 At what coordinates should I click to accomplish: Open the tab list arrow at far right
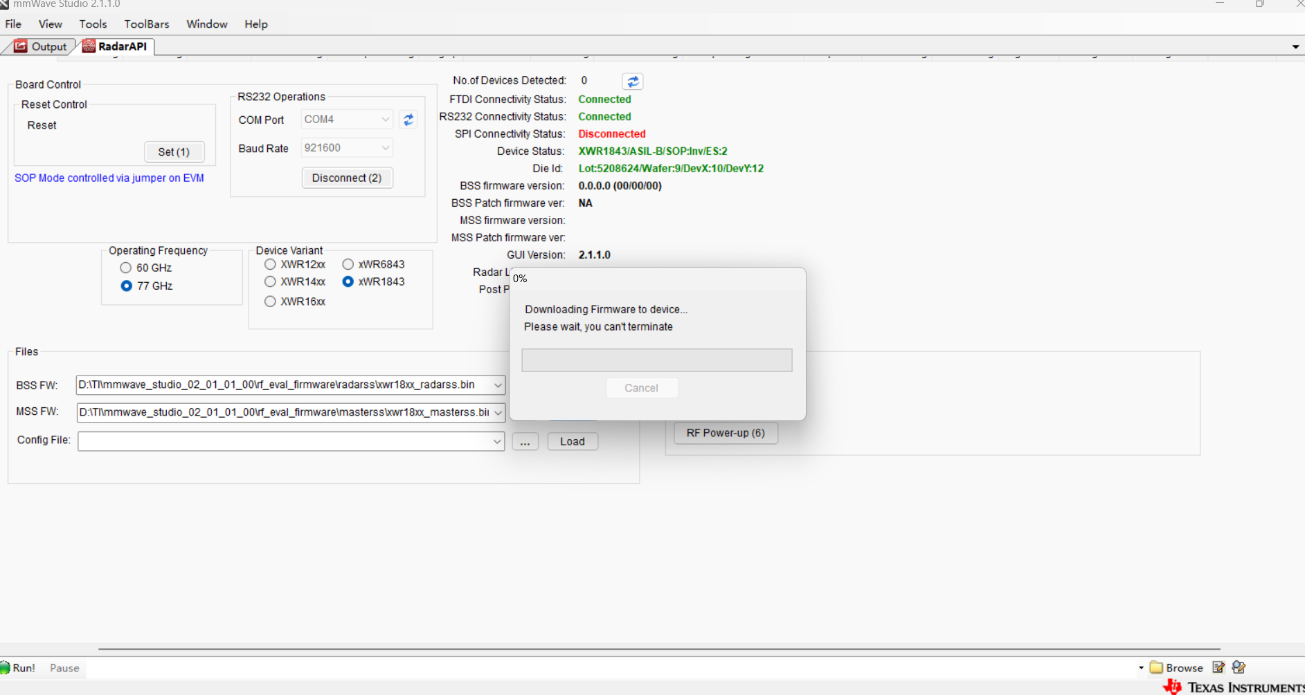pos(1295,47)
